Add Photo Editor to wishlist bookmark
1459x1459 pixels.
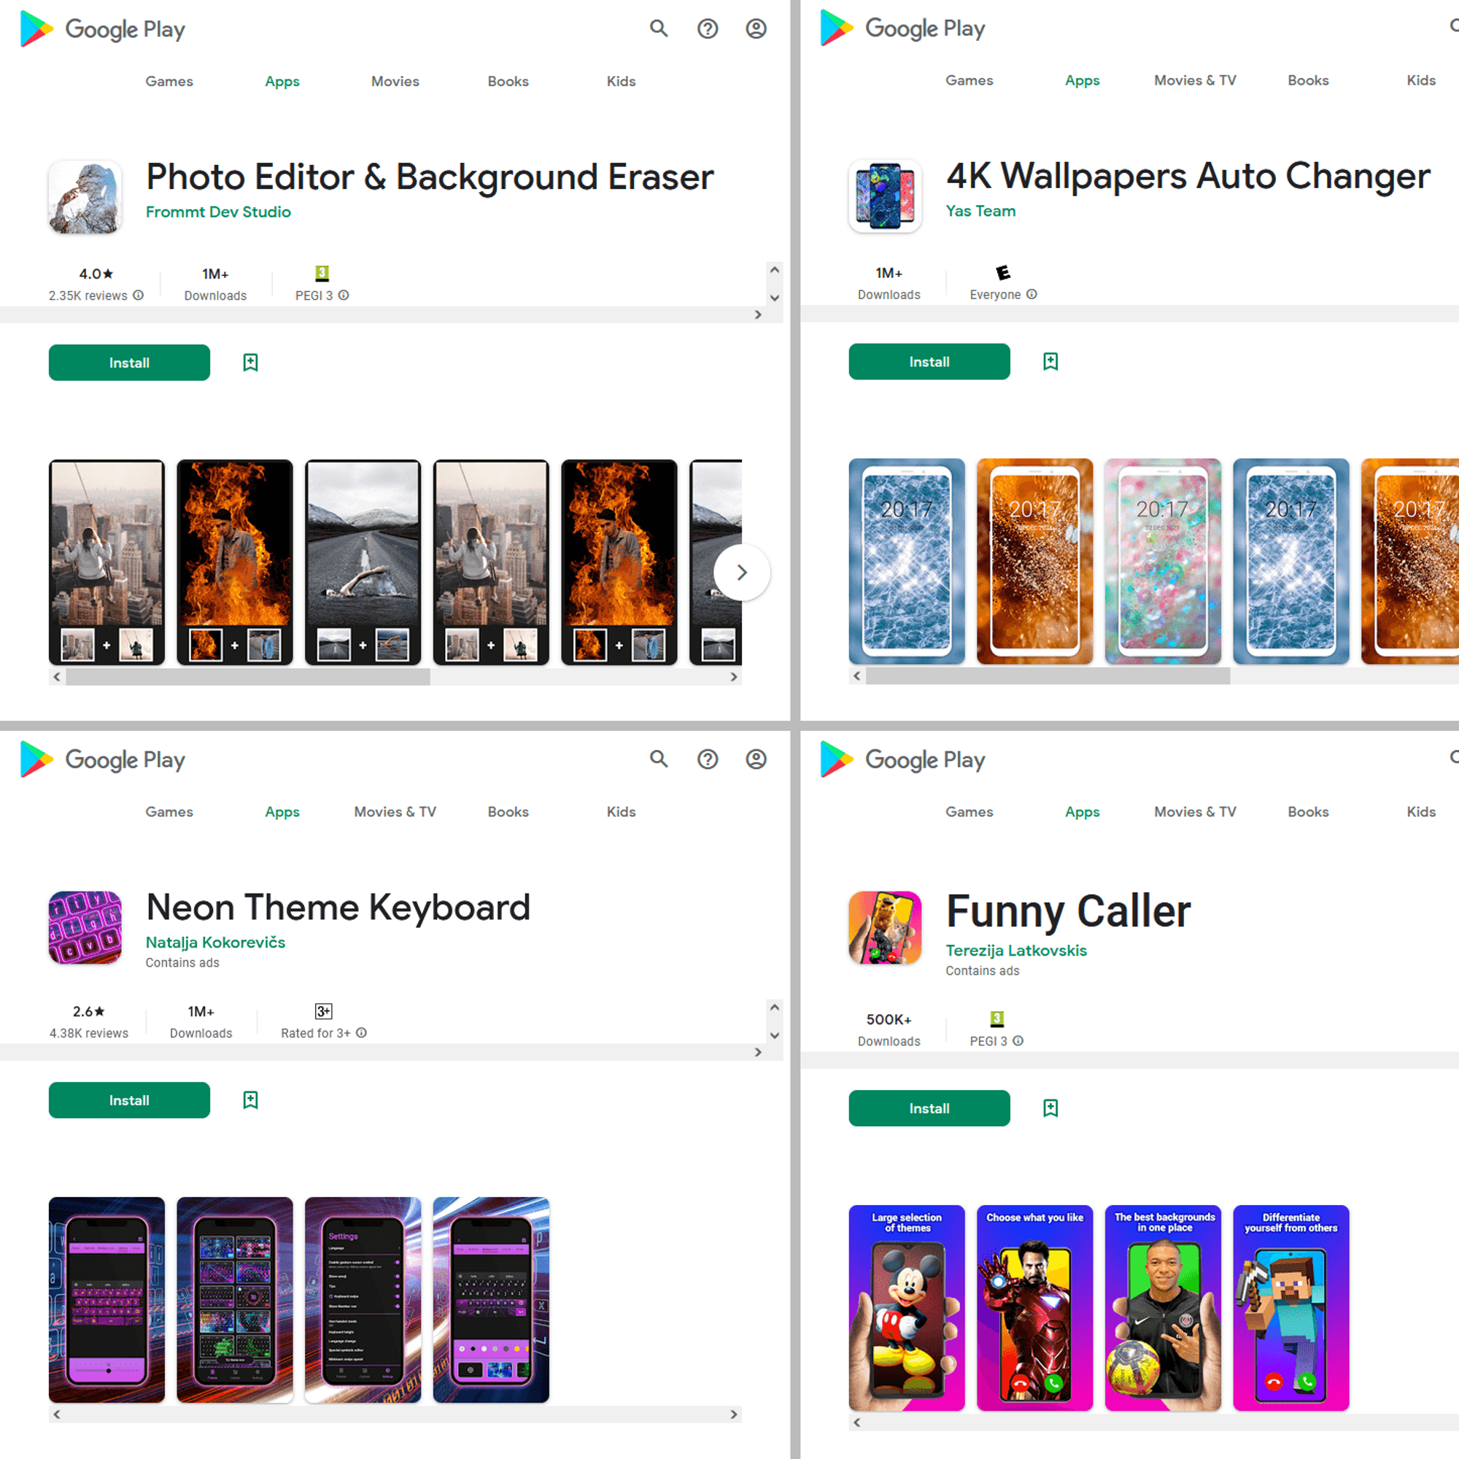point(251,363)
